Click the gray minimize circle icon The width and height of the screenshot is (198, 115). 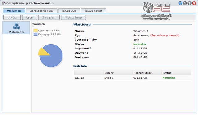click(x=185, y=3)
